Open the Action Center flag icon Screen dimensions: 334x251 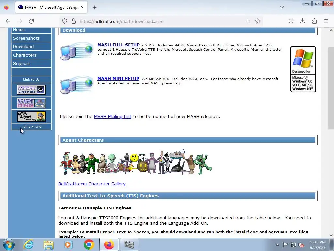pos(285,245)
